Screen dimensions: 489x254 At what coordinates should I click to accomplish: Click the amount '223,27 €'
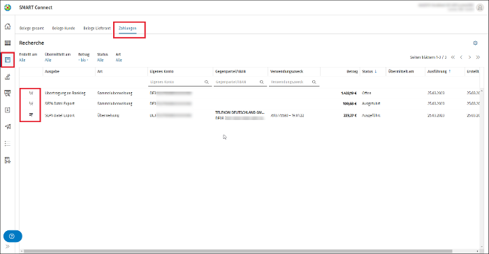[x=349, y=115]
